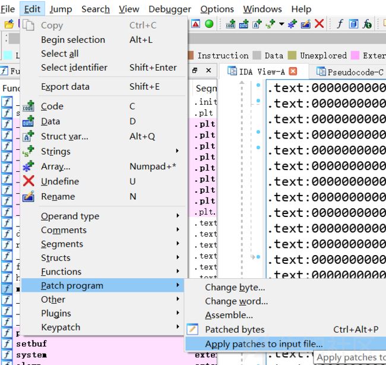Click toolbar open file folder icon
Image resolution: width=386 pixels, height=365 pixels.
point(9,24)
